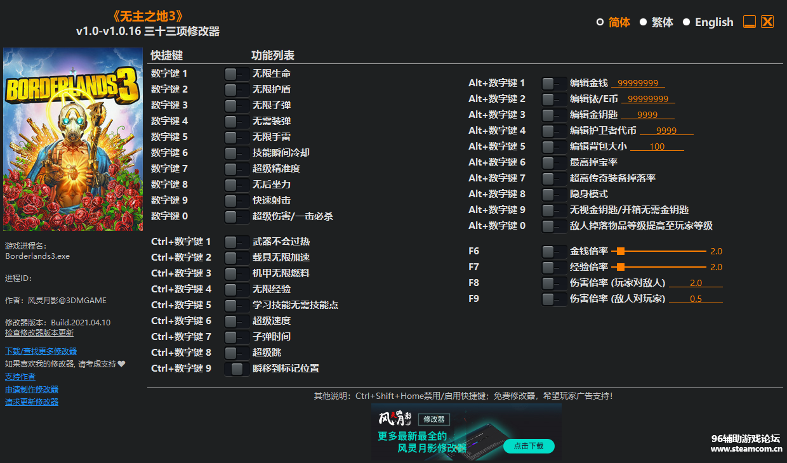Toggle 伤害倍率 (敌人对玩家) switch
Viewport: 787px width, 463px height.
(x=553, y=299)
